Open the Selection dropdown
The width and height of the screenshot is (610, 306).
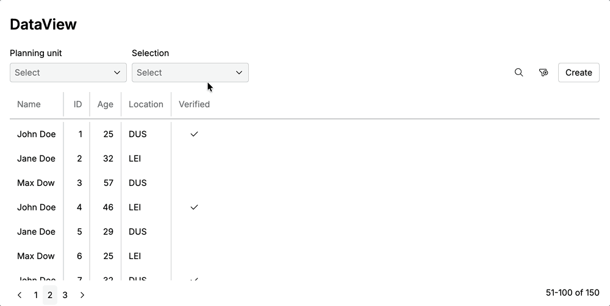pos(190,73)
